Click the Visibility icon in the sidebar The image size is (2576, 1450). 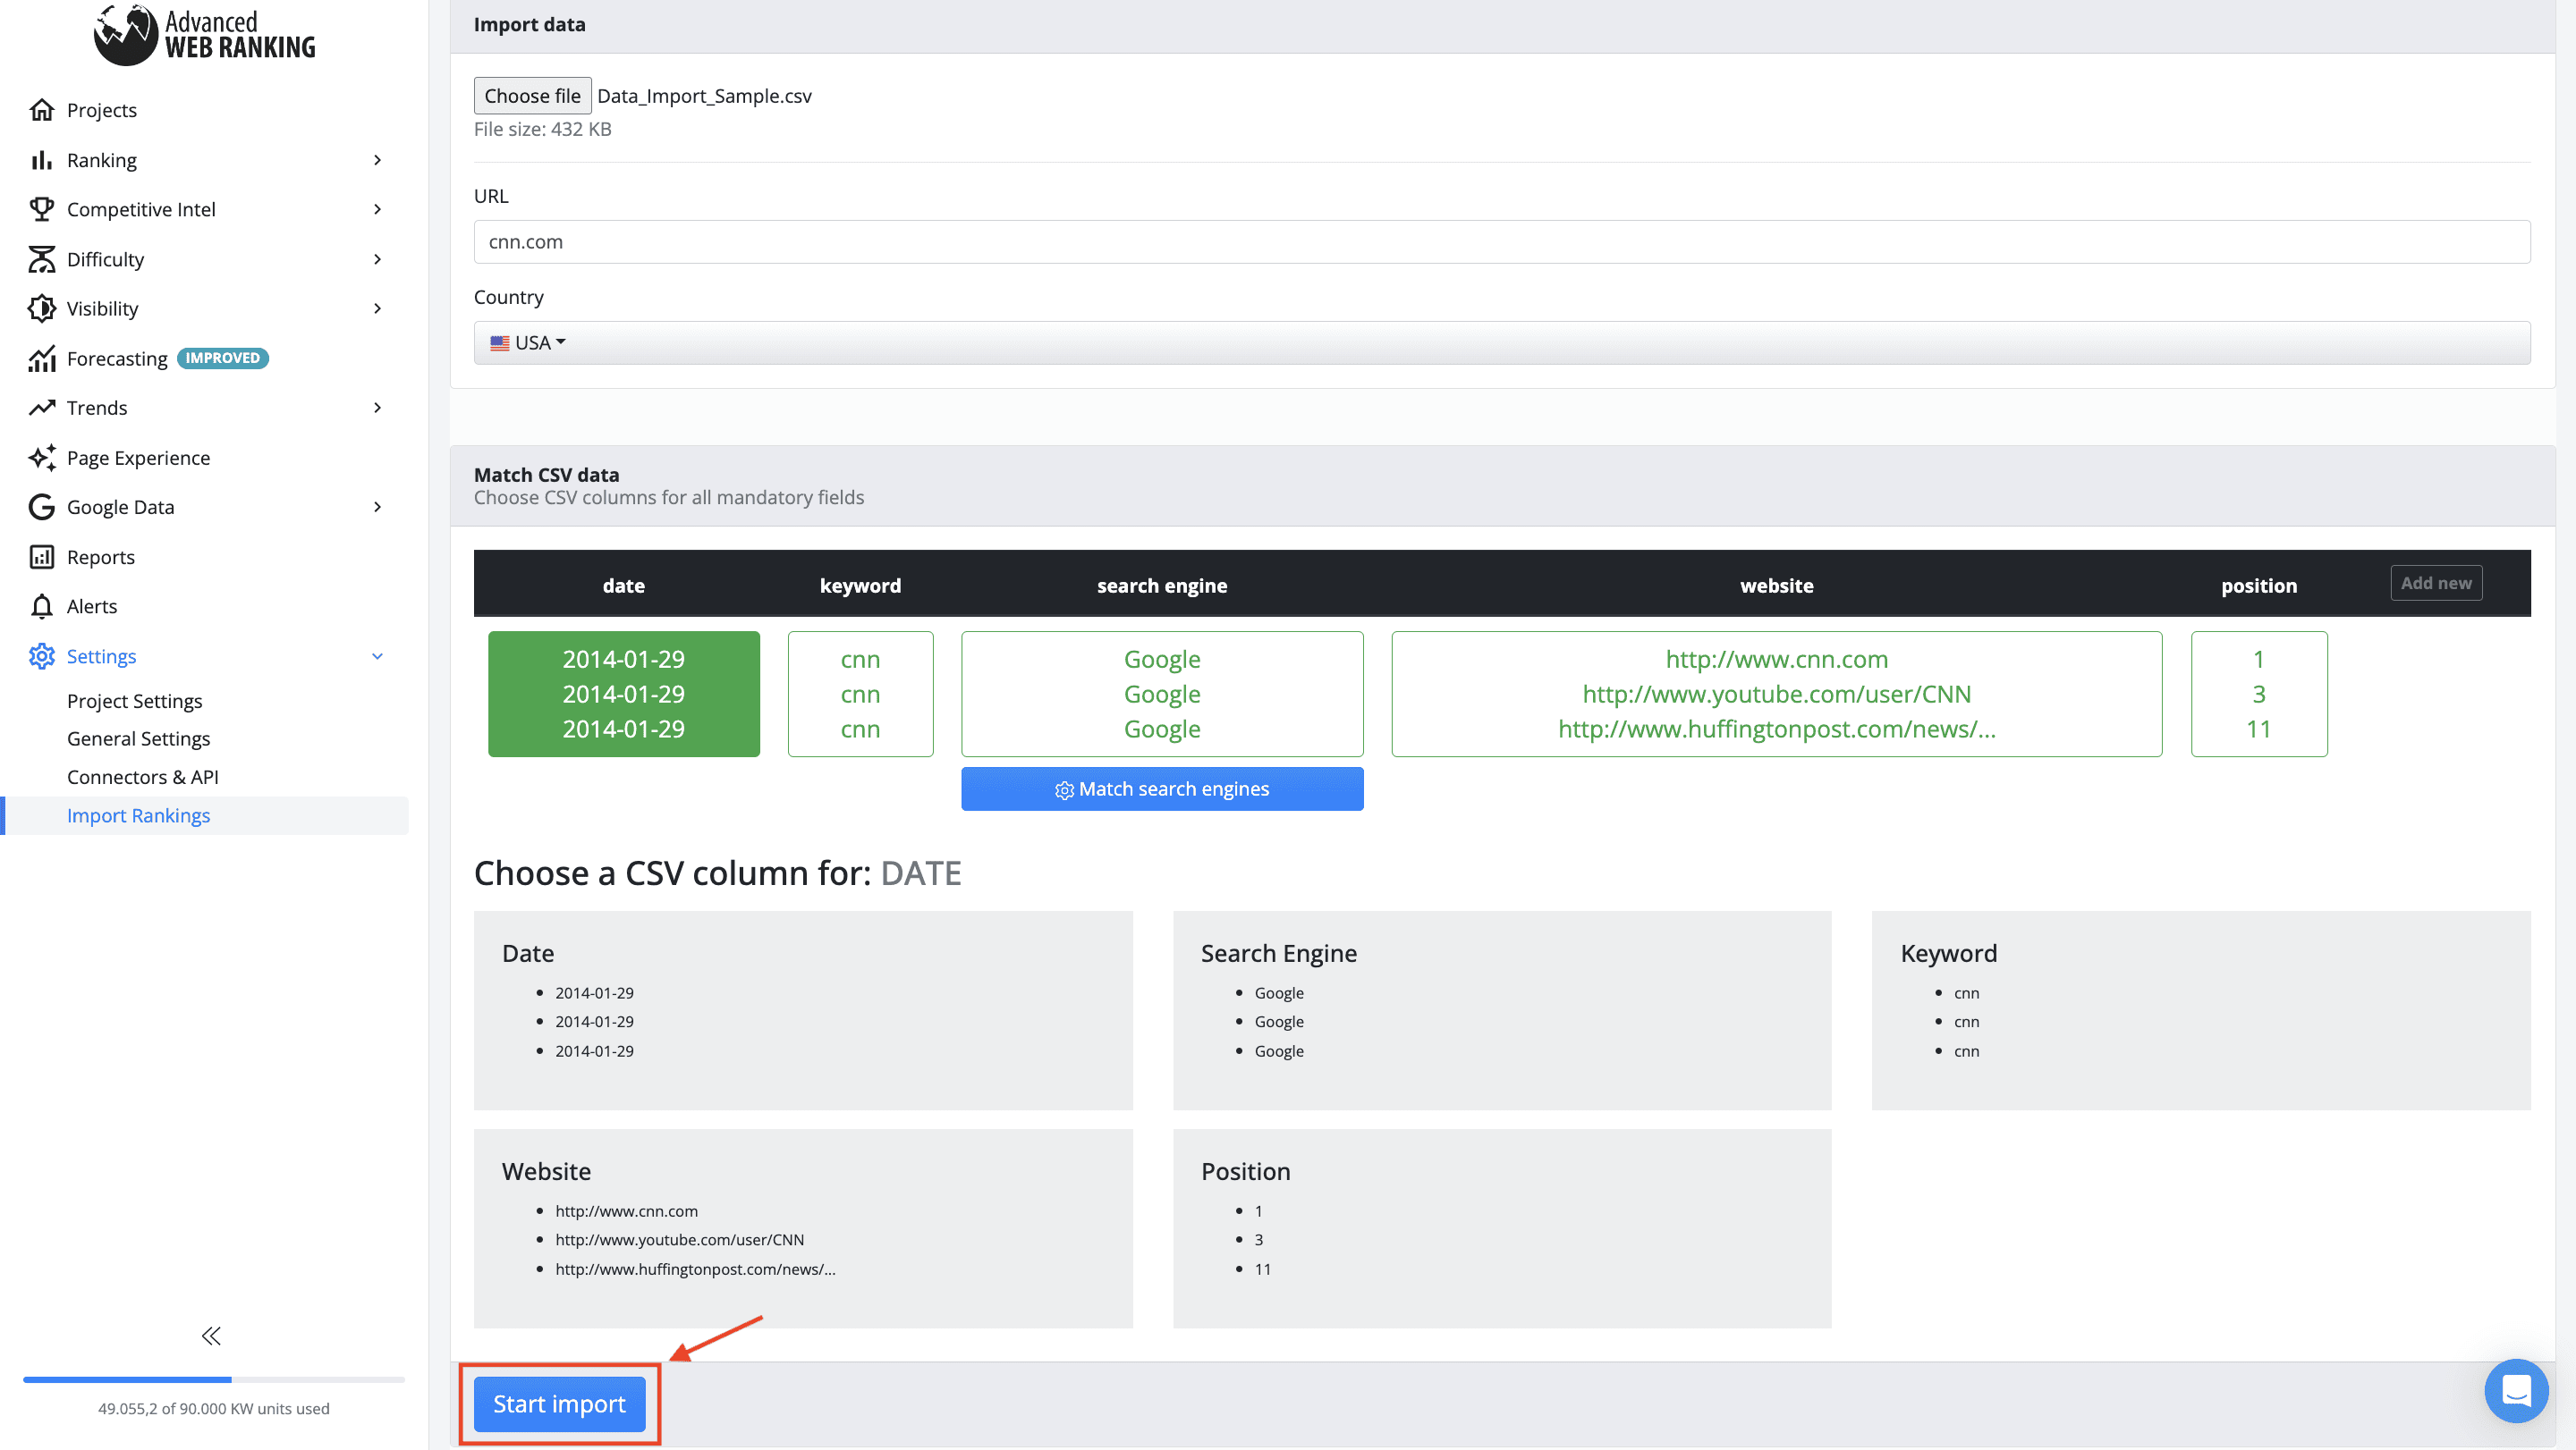41,308
